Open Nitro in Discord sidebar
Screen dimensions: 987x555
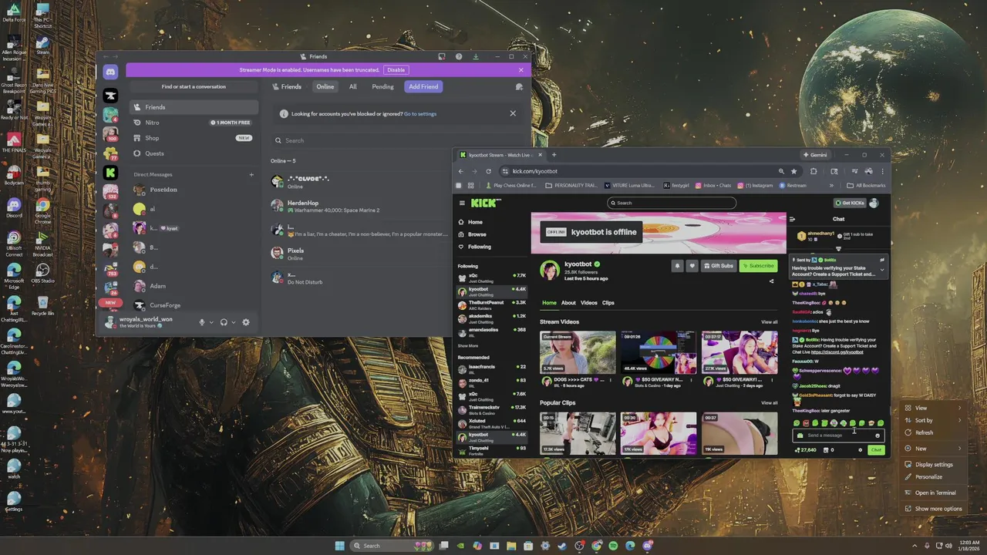[194, 123]
